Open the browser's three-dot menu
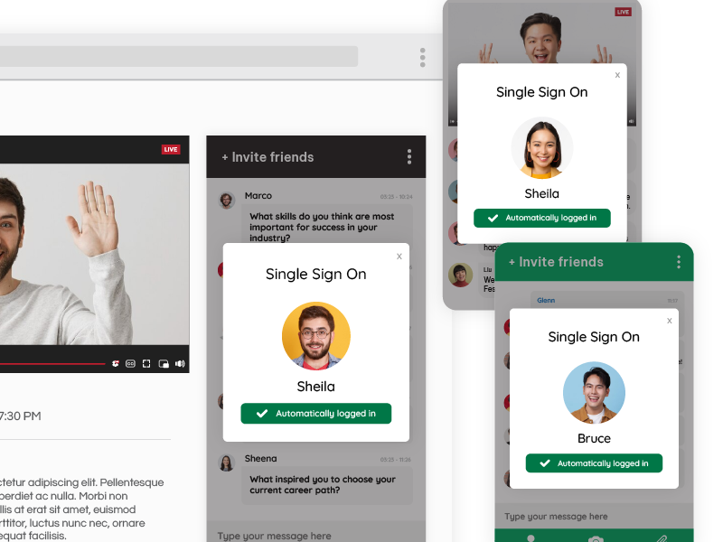Image resolution: width=723 pixels, height=542 pixels. [x=422, y=58]
